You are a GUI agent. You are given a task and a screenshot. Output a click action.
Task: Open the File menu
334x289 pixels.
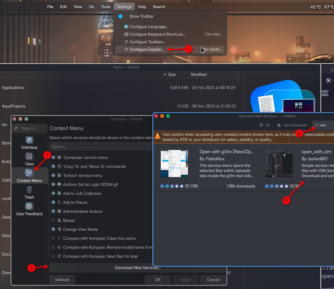click(50, 7)
